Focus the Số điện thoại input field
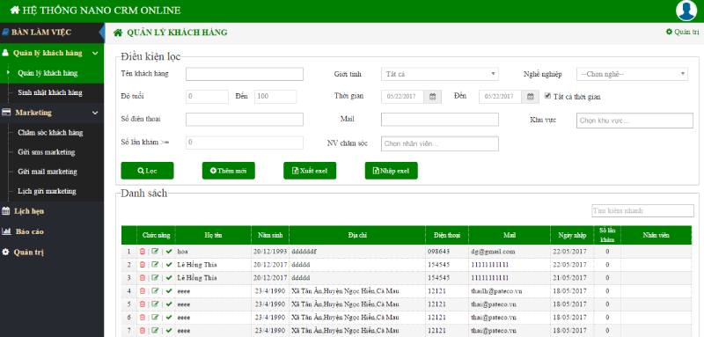 [x=245, y=120]
